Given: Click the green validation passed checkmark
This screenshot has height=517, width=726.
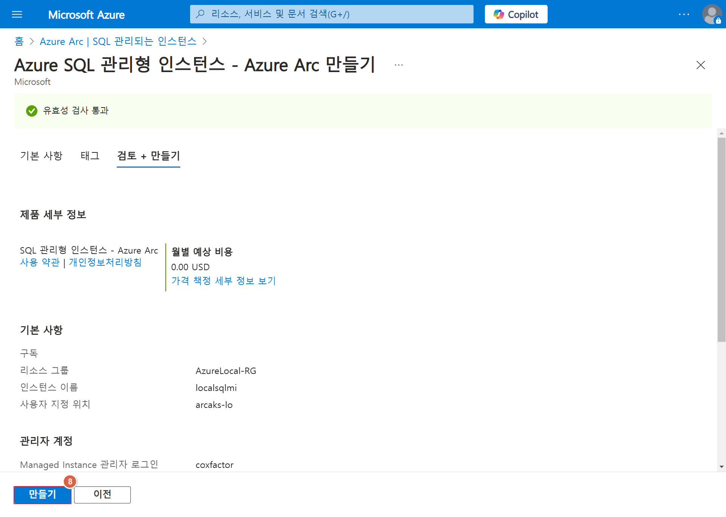Looking at the screenshot, I should click(32, 111).
